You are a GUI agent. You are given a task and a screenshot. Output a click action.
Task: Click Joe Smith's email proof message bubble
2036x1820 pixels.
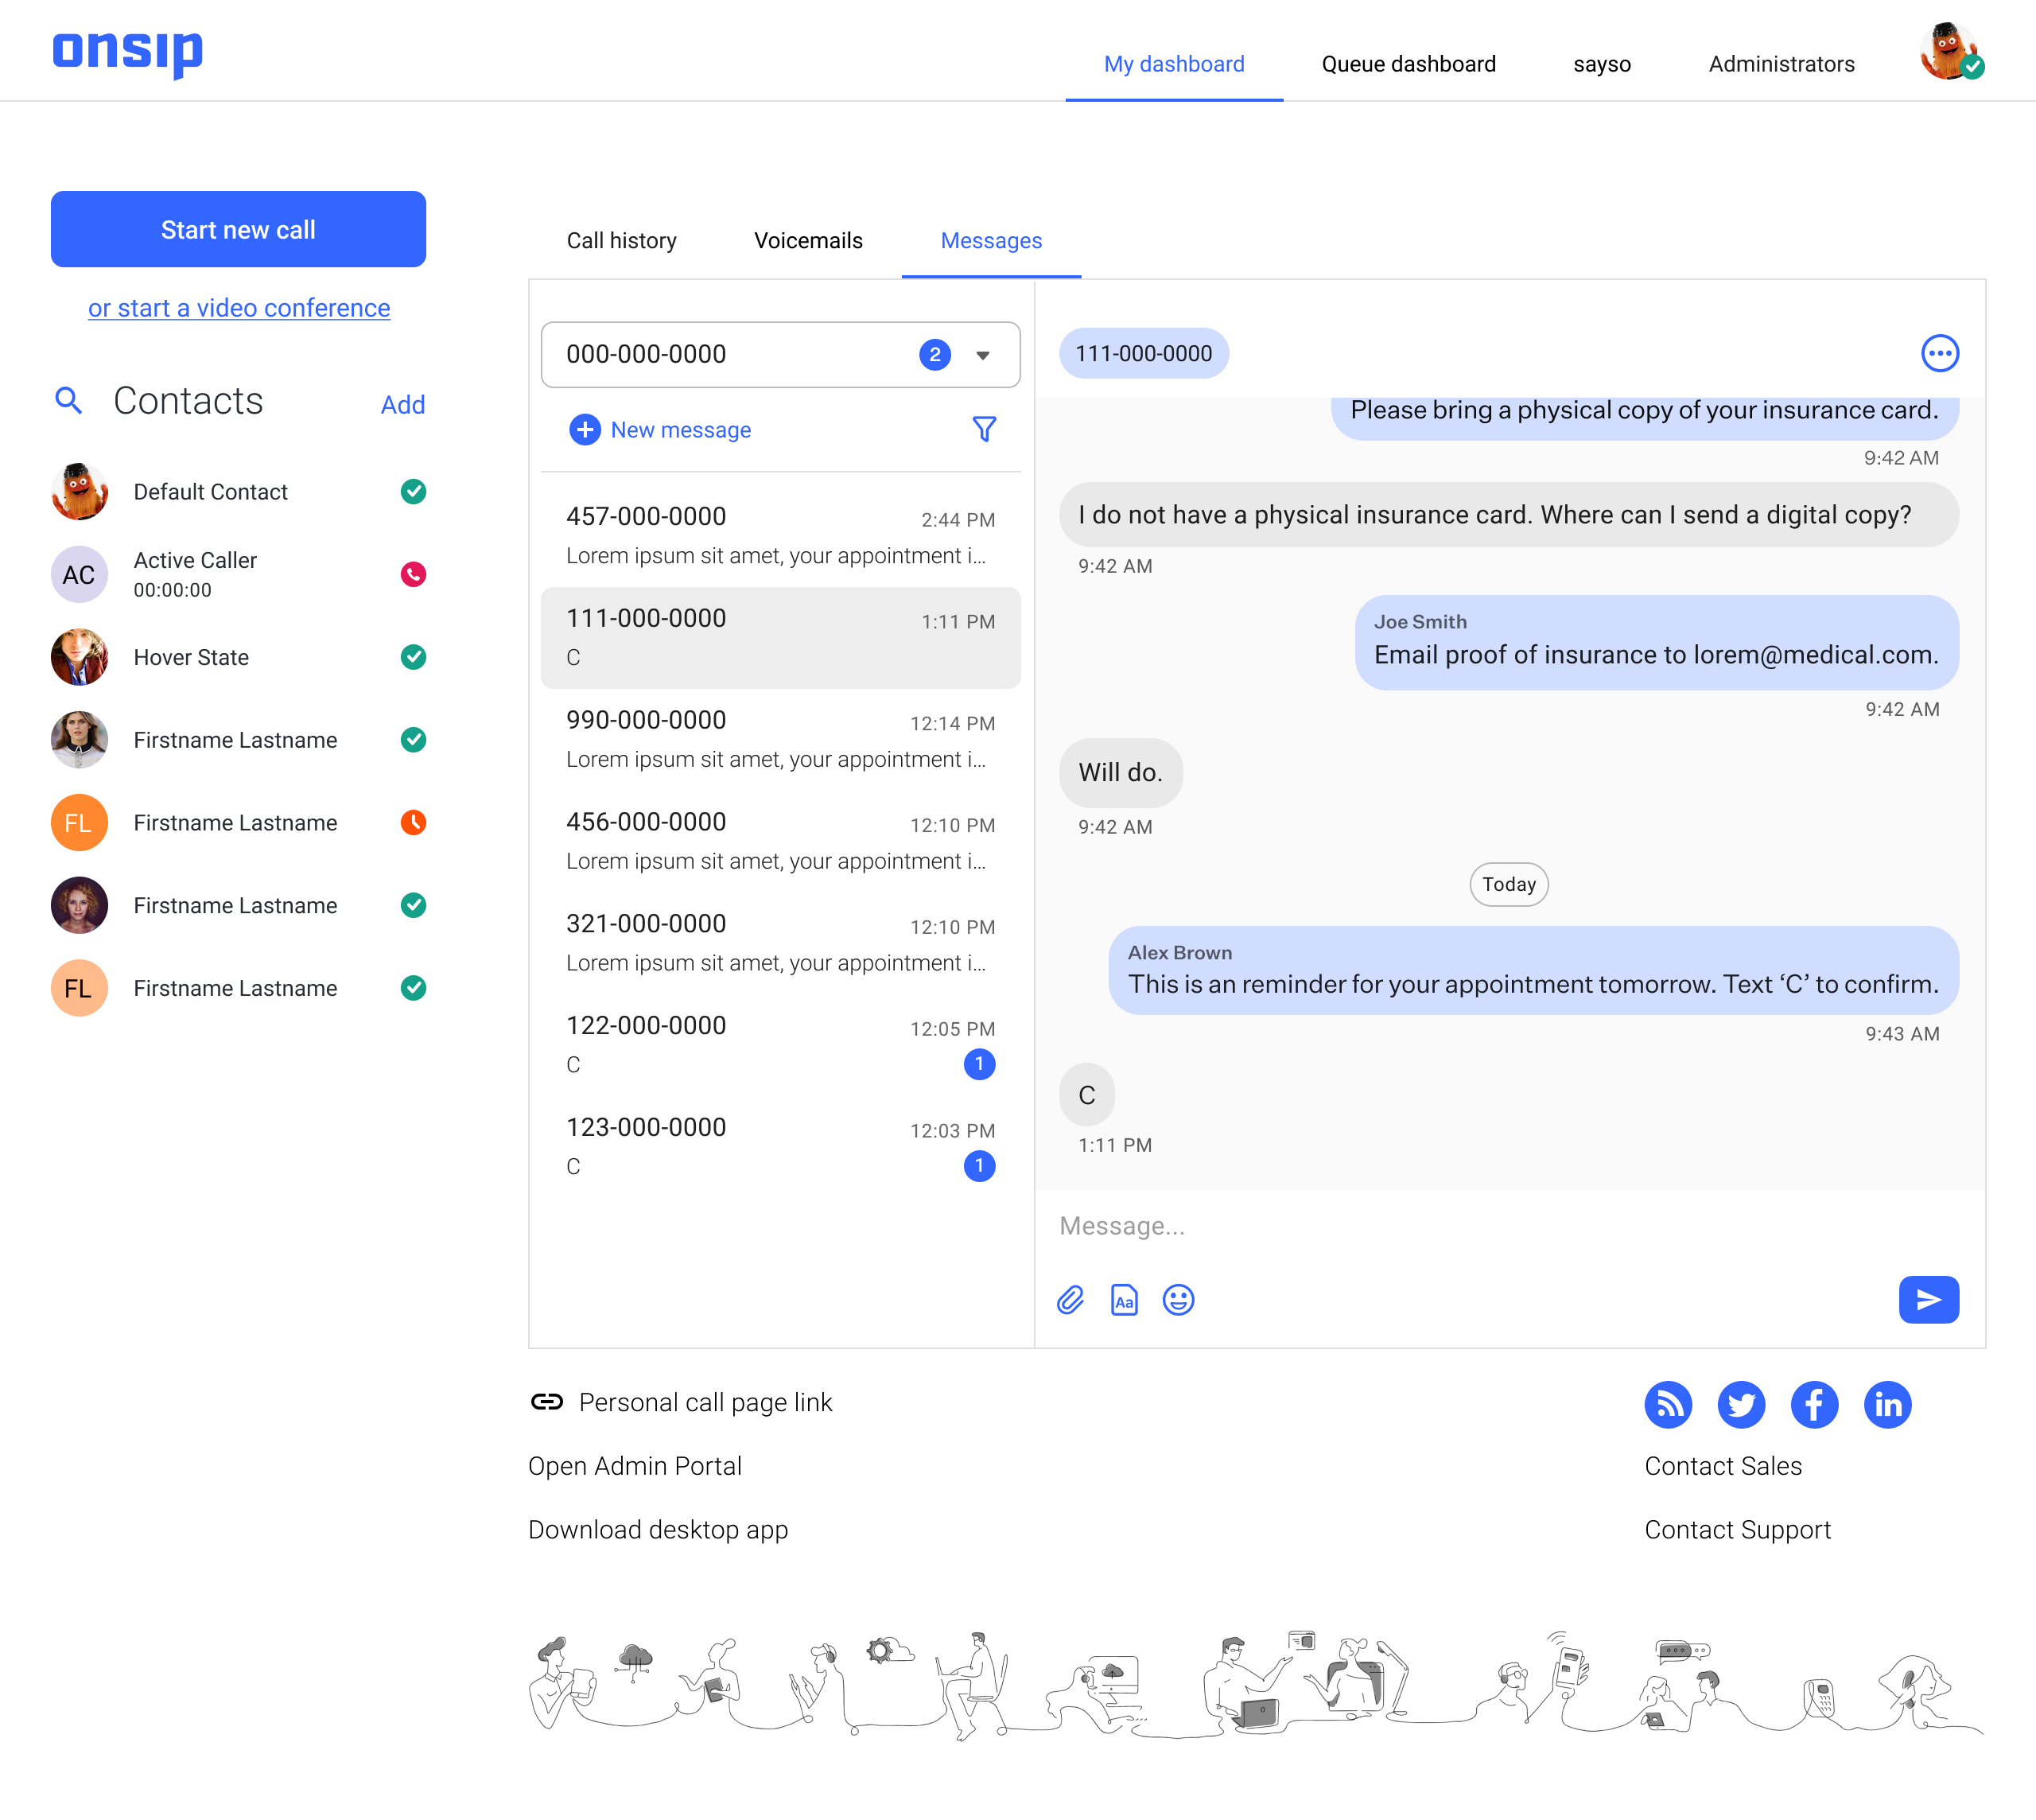(x=1656, y=642)
